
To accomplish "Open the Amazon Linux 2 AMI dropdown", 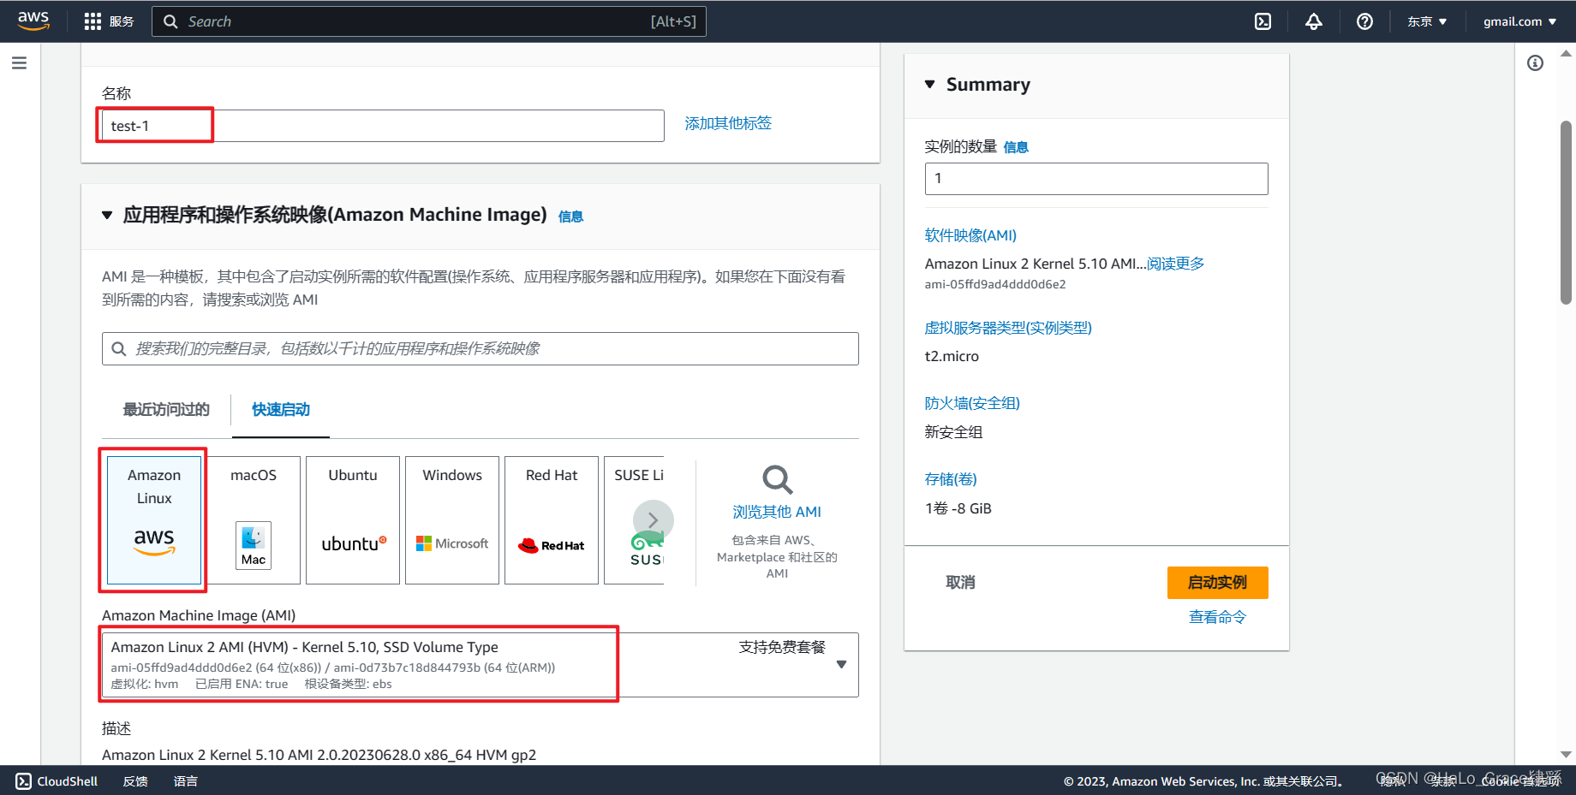I will [x=481, y=665].
